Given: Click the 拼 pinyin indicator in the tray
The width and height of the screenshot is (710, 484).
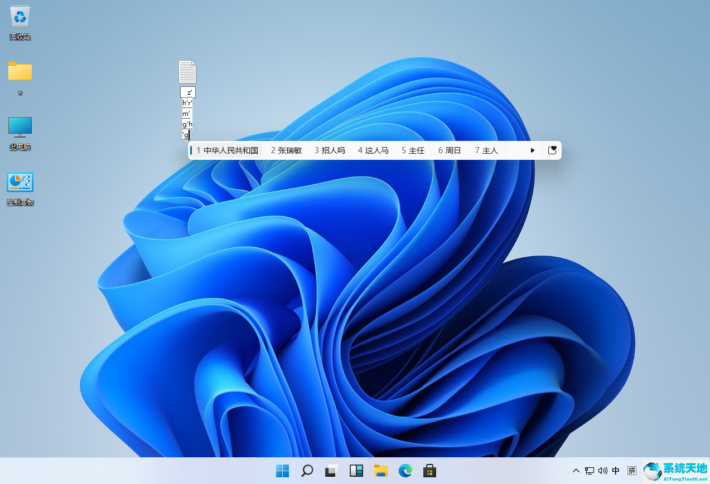Looking at the screenshot, I should [x=631, y=470].
